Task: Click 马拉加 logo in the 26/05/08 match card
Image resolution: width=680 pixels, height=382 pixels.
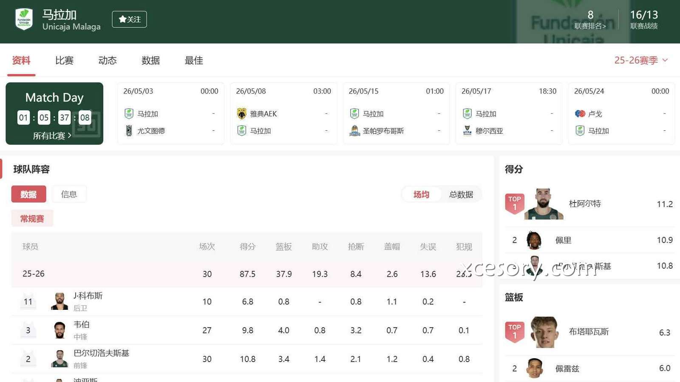Action: (x=241, y=131)
